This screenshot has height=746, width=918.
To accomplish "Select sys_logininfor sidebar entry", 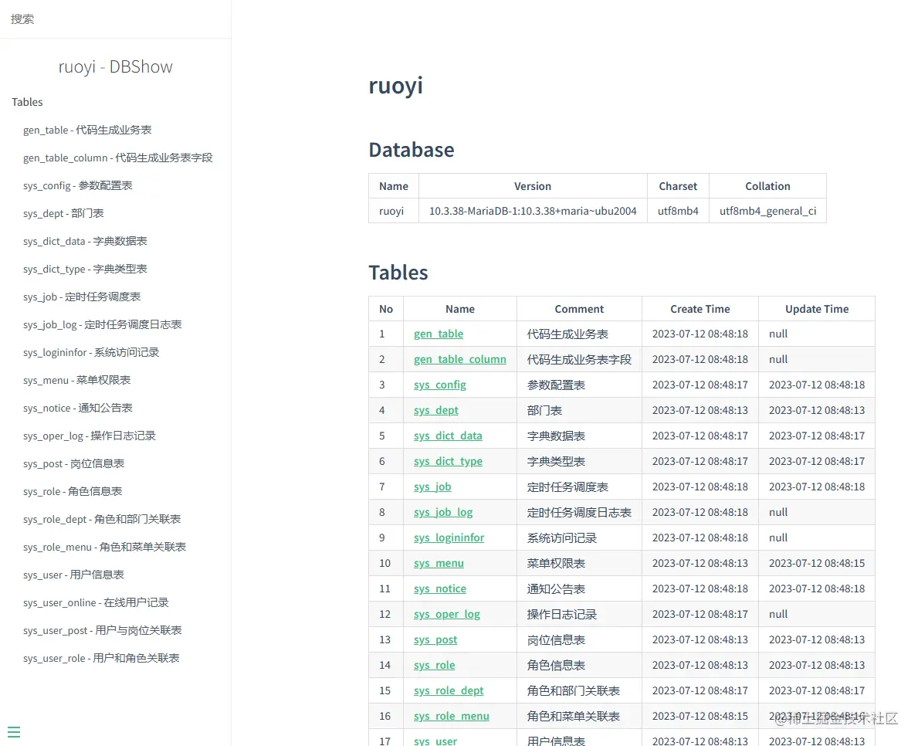I will click(91, 352).
